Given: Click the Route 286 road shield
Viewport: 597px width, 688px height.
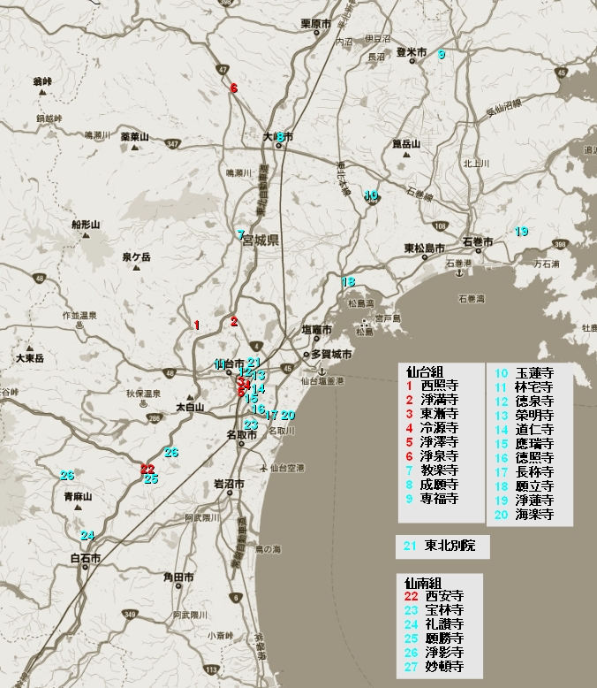Looking at the screenshot, I should (x=154, y=418).
